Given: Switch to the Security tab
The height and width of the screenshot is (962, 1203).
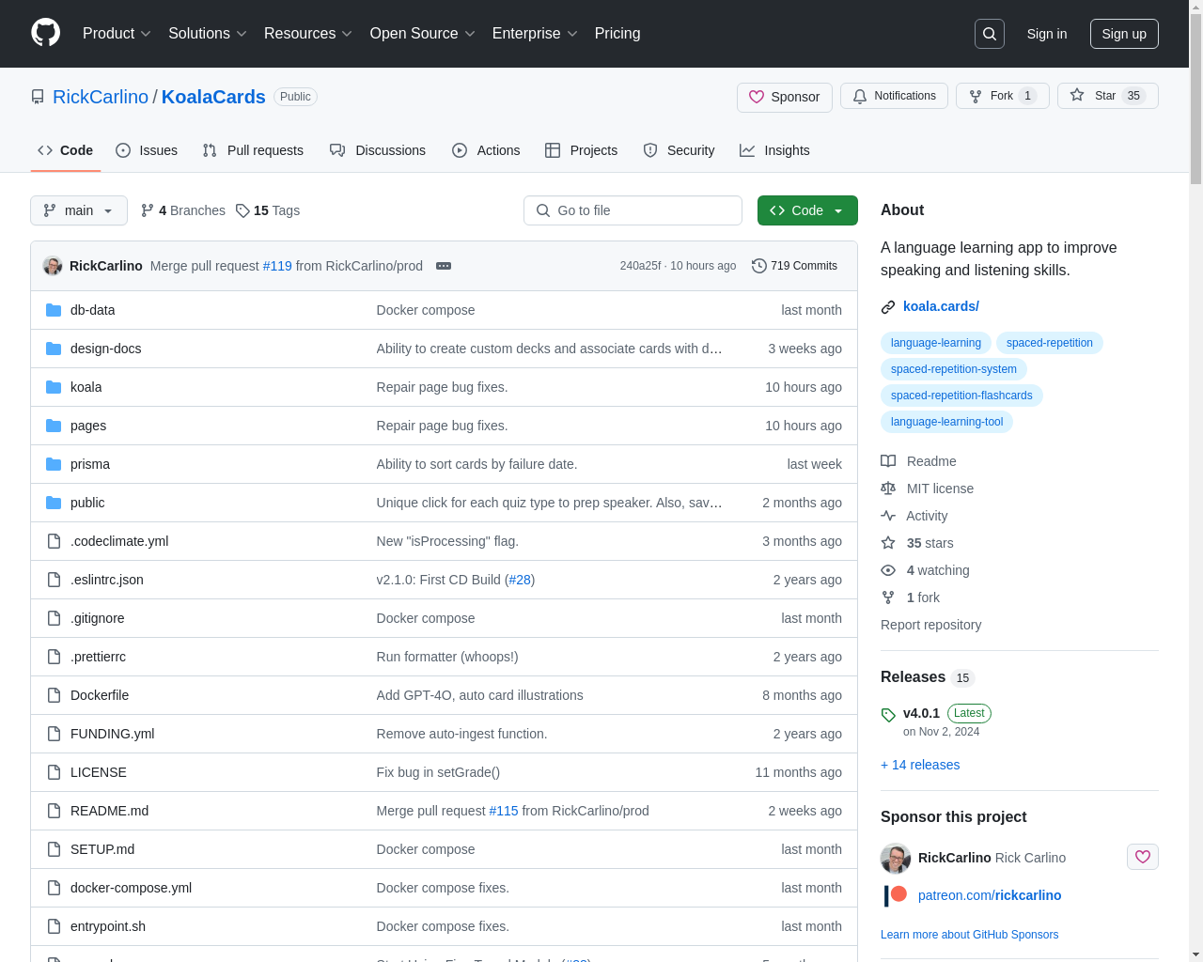Looking at the screenshot, I should coord(679,150).
